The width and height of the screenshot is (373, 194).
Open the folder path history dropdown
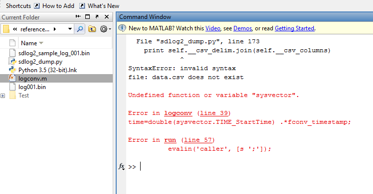pos(70,29)
